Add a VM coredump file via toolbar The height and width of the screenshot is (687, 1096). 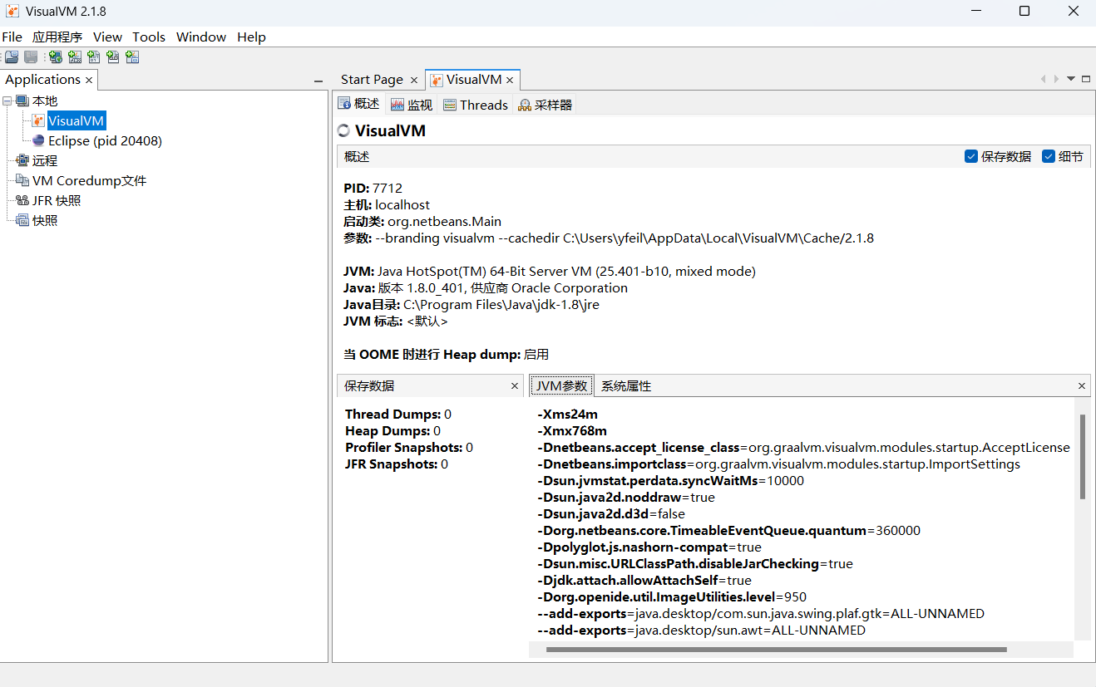93,56
